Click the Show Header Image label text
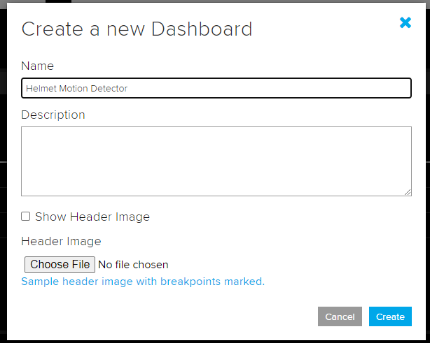This screenshot has width=430, height=343. click(x=92, y=217)
